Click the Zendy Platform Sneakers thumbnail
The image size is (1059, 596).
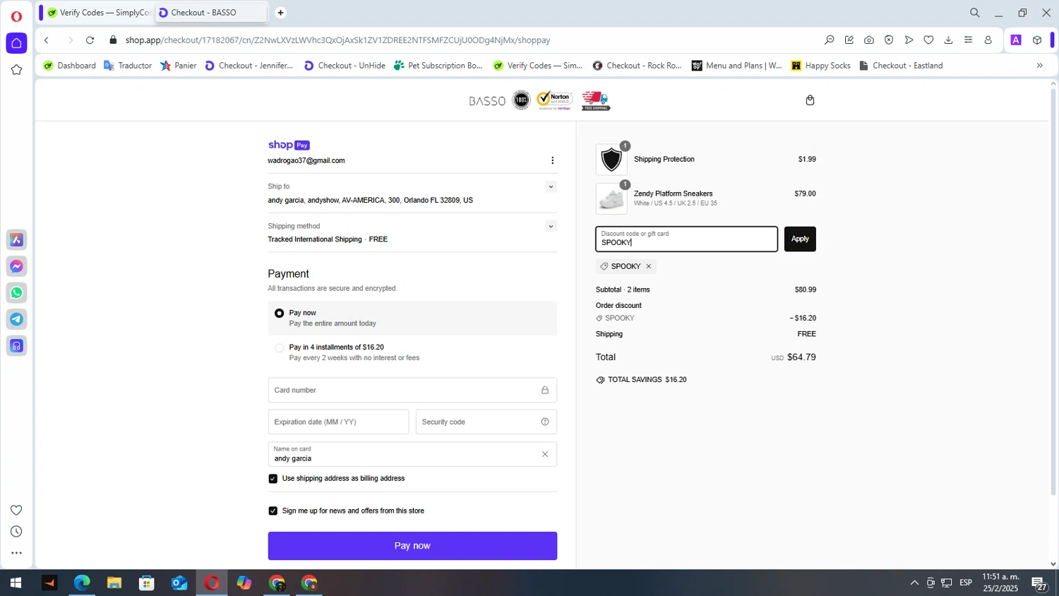tap(611, 198)
